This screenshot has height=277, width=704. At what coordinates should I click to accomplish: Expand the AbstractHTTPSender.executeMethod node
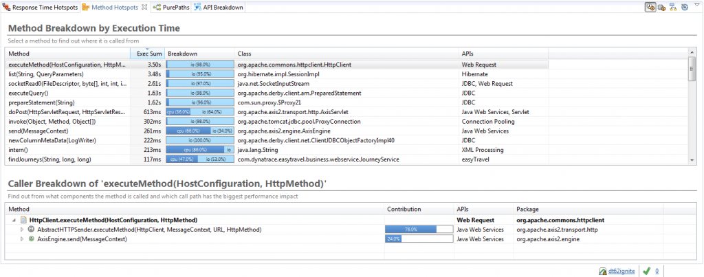pos(23,229)
